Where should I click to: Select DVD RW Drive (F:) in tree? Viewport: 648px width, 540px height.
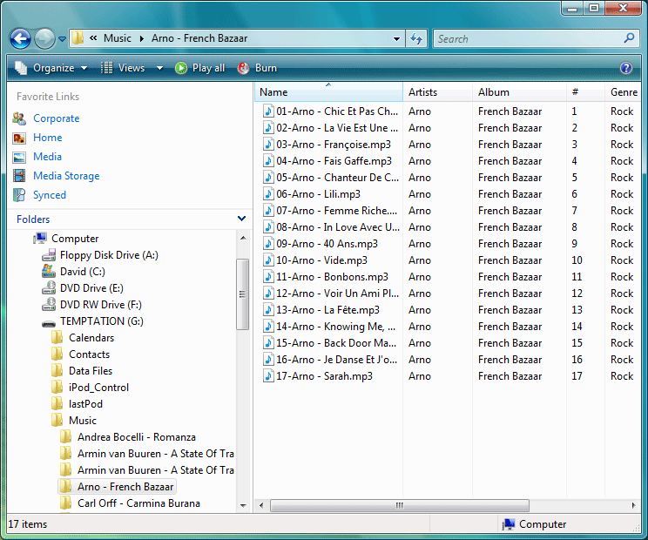[x=101, y=305]
